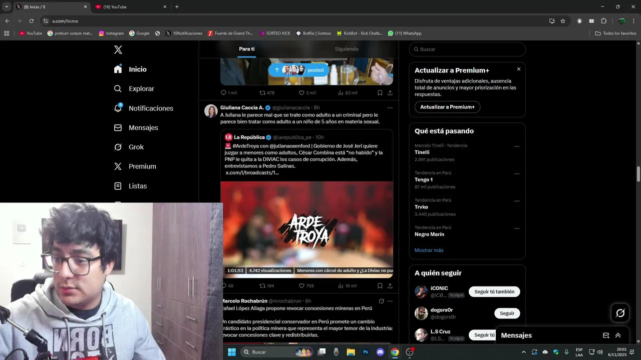Open more options on Marcelo Rochabrún post
Viewport: 641px width, 360px height.
pos(390,301)
